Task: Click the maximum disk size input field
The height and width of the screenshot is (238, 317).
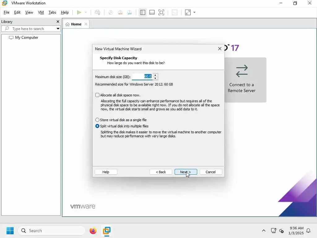Action: click(x=142, y=77)
